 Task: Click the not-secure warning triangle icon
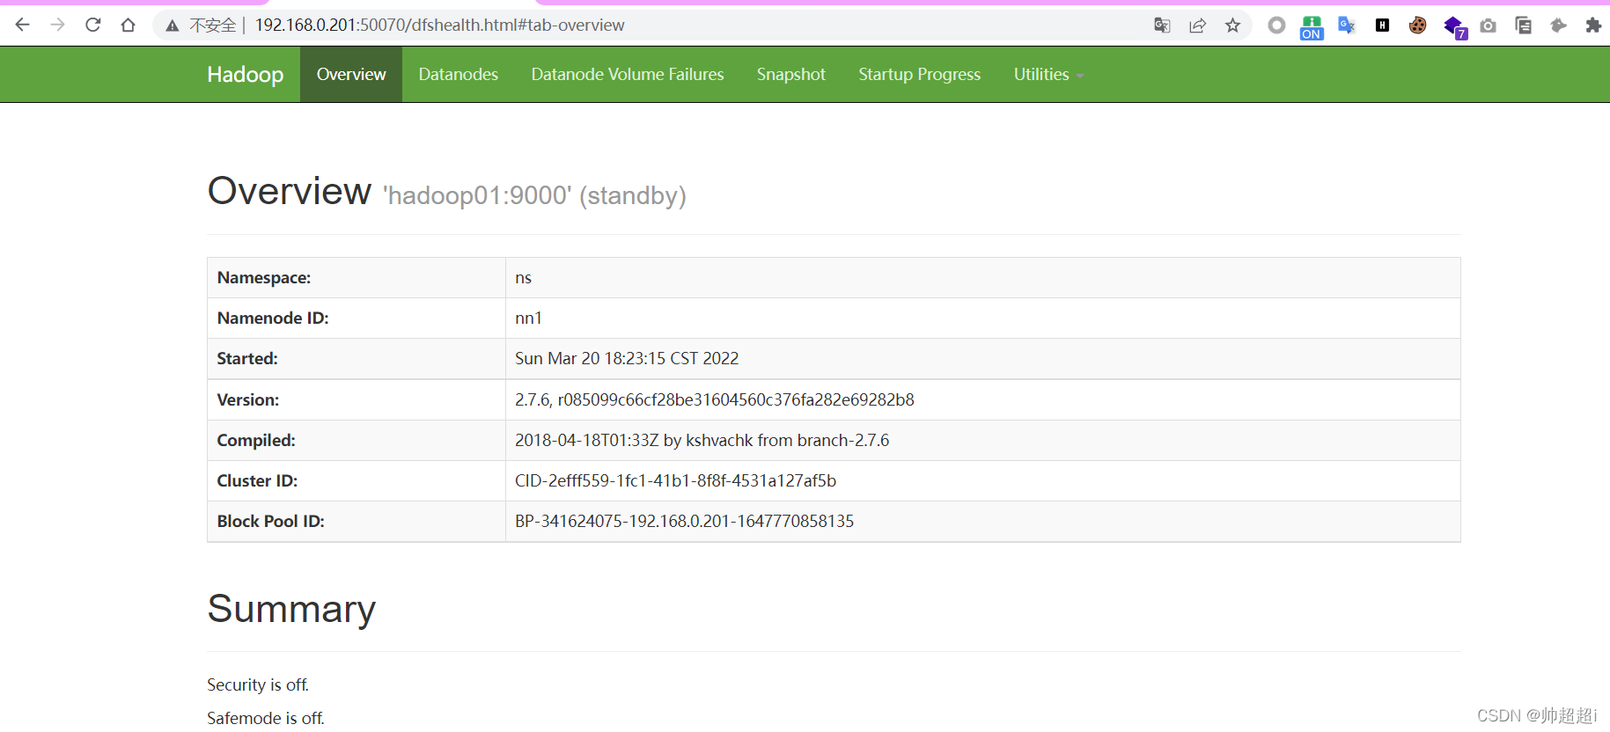coord(173,26)
